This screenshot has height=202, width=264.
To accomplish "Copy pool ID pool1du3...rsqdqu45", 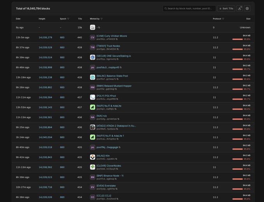I will coord(121,67).
